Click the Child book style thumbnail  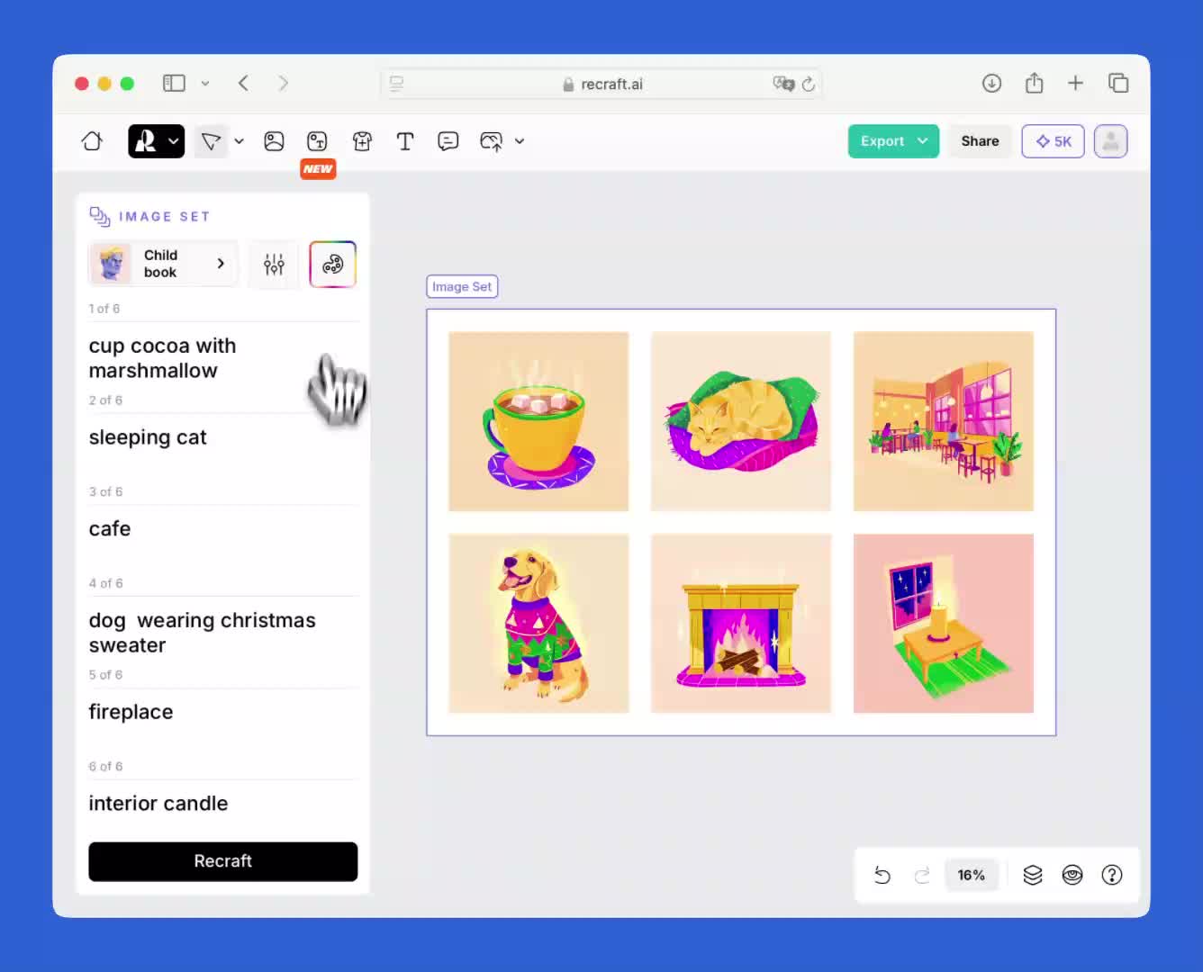click(x=112, y=264)
